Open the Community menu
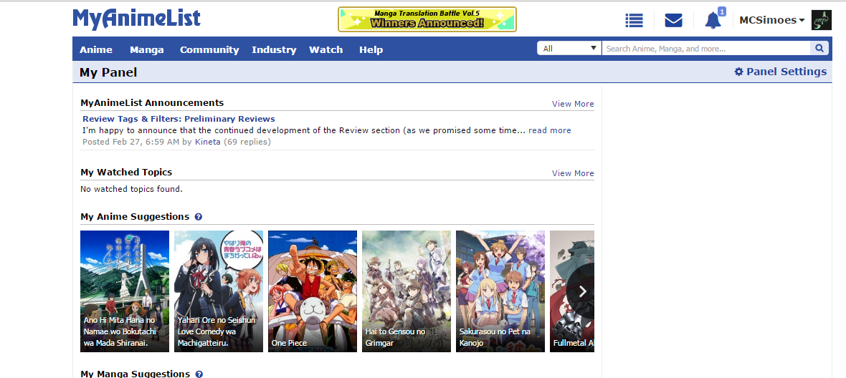 pos(209,49)
